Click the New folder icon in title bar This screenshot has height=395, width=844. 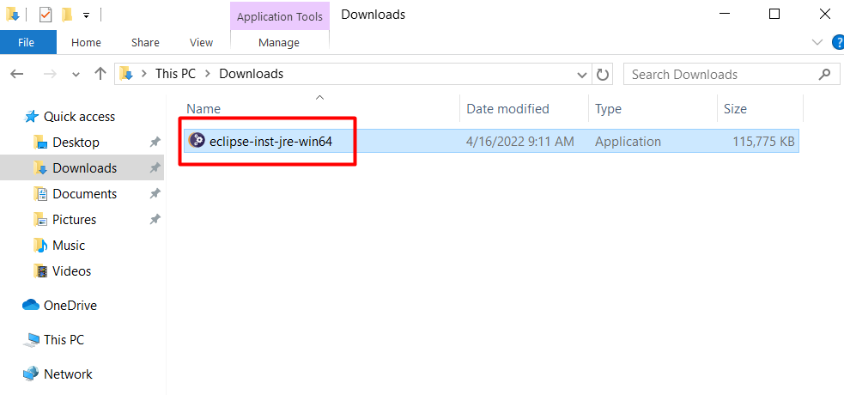[x=67, y=15]
